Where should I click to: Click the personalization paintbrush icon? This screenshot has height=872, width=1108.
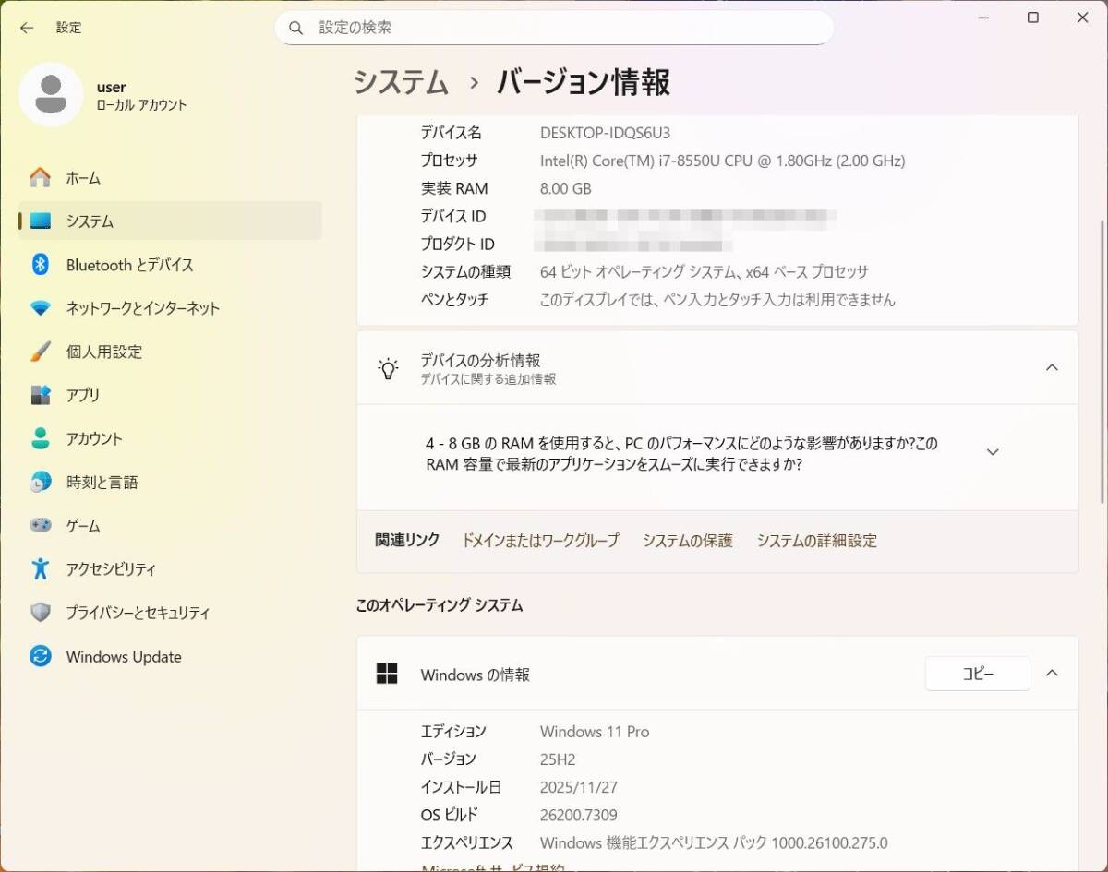pyautogui.click(x=40, y=352)
